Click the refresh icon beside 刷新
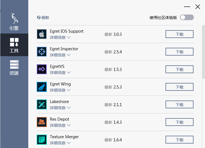 (x=39, y=18)
